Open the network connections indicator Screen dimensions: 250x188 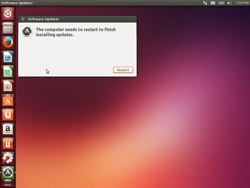205,3
